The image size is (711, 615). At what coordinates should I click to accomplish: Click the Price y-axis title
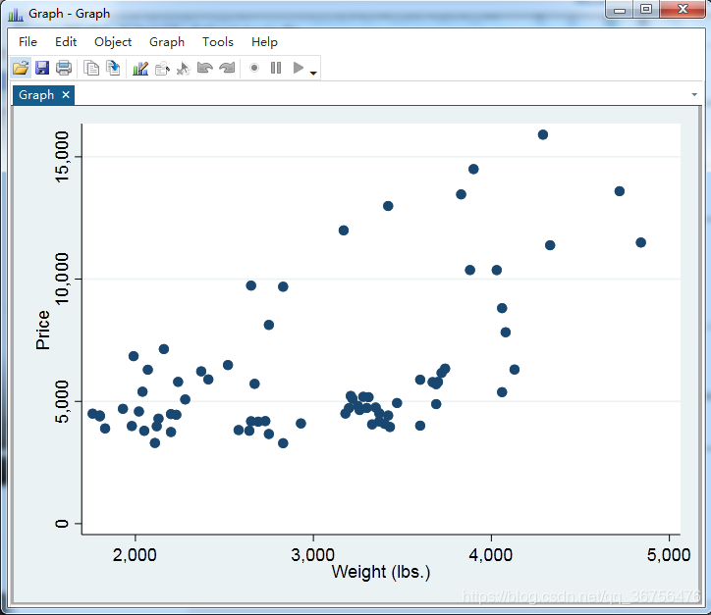click(42, 331)
